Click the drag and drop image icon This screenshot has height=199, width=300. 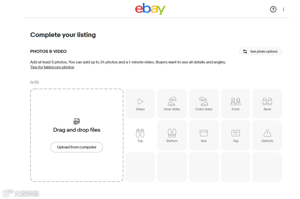pyautogui.click(x=77, y=121)
